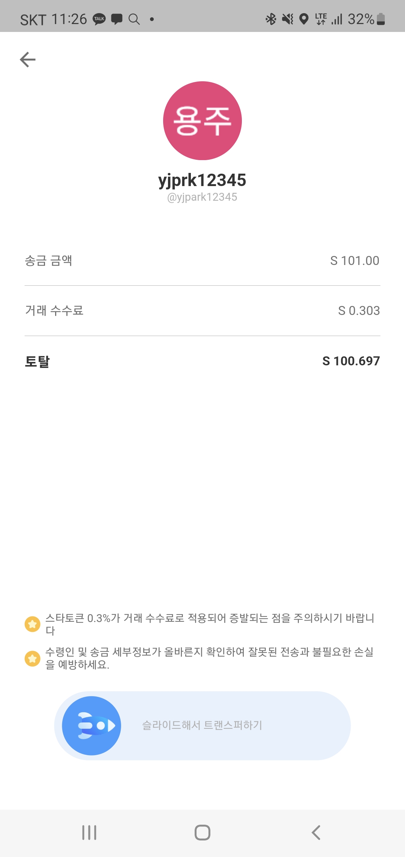Tap the 토탈 total amount S 100.697

pyautogui.click(x=351, y=361)
